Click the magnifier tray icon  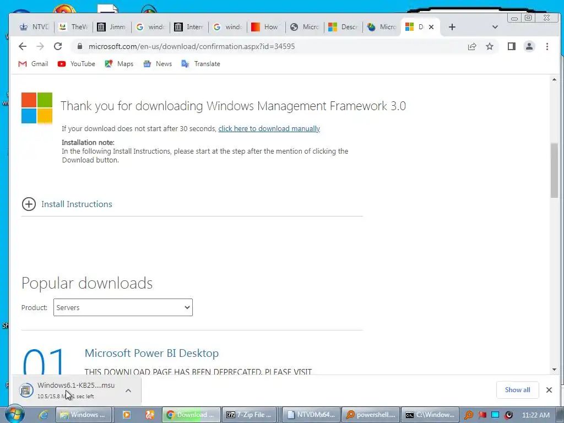[x=469, y=415]
